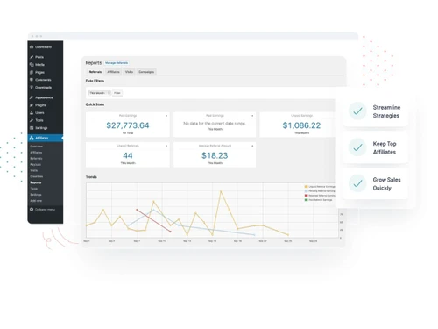Open the Downloads menu label
This screenshot has width=438, height=329.
click(x=43, y=88)
